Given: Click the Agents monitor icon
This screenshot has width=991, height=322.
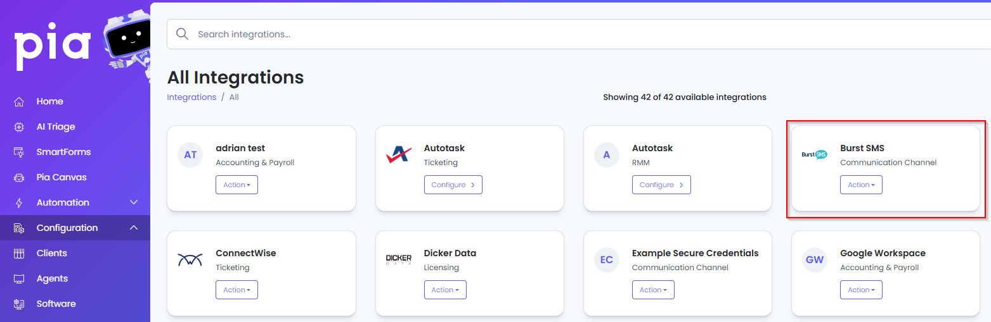Looking at the screenshot, I should click(19, 278).
